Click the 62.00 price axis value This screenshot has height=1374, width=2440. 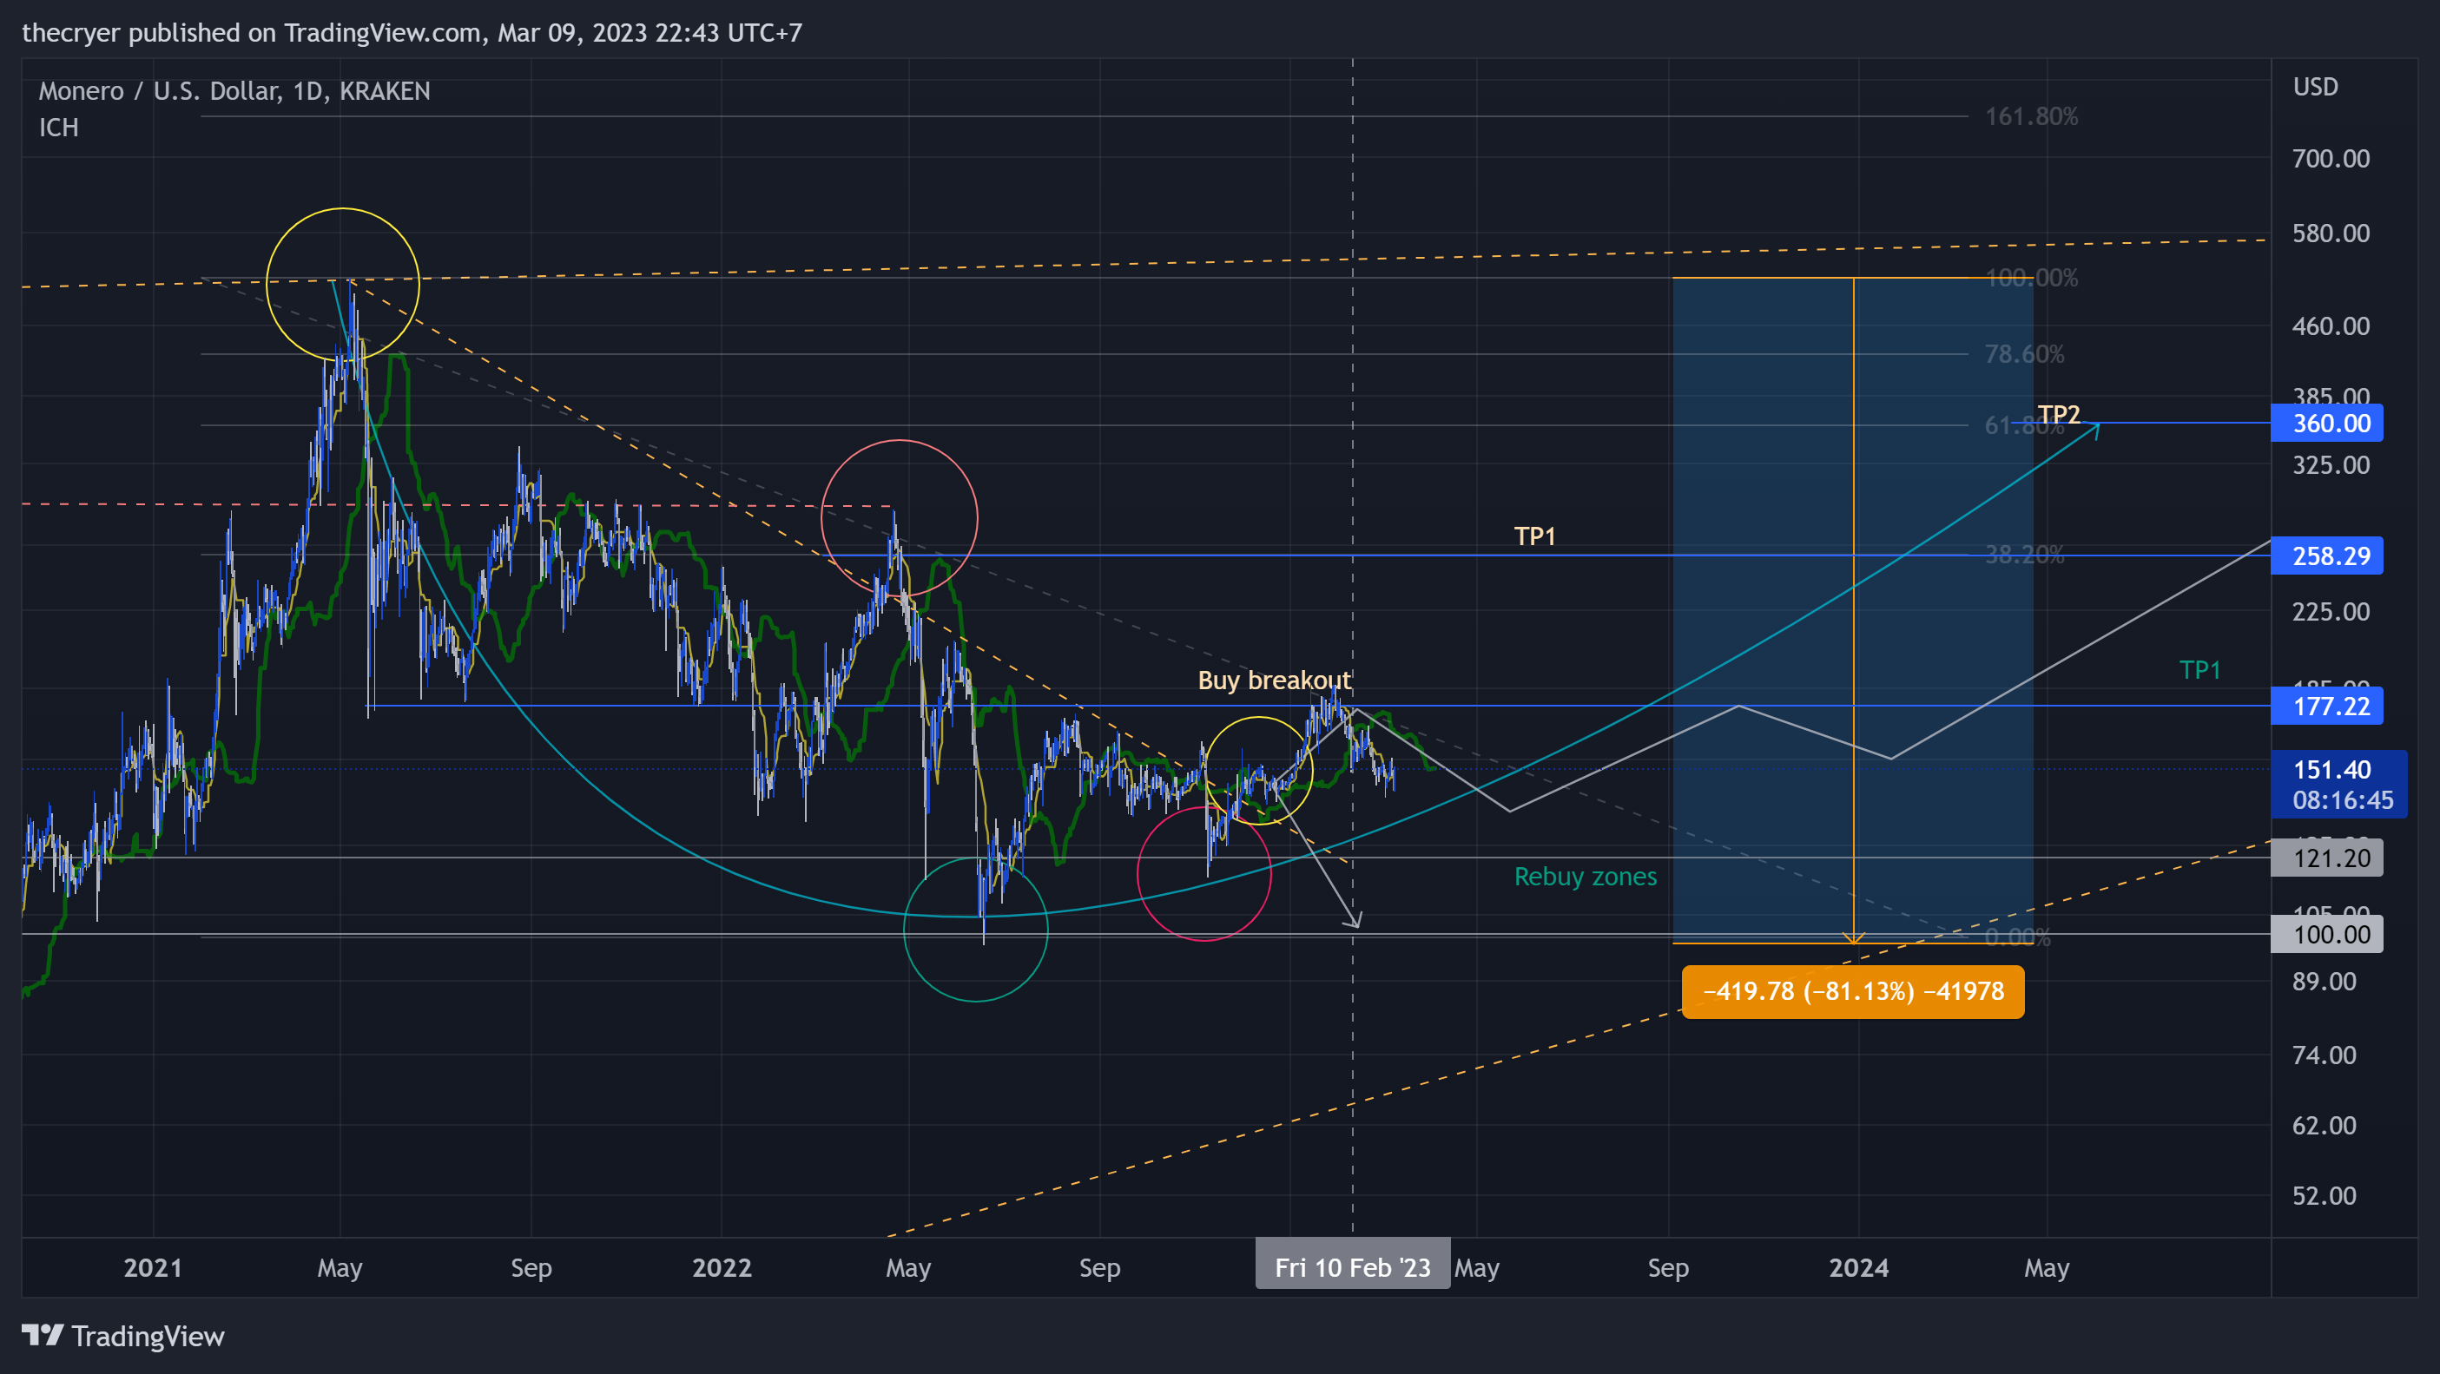[2325, 1125]
